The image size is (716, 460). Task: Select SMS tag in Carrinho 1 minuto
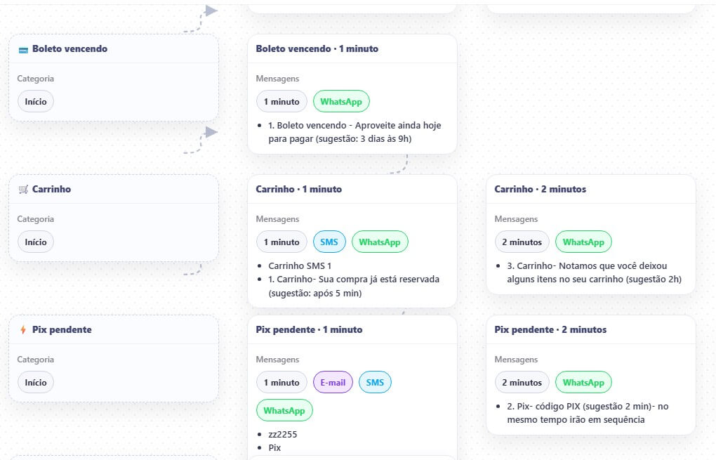point(329,242)
